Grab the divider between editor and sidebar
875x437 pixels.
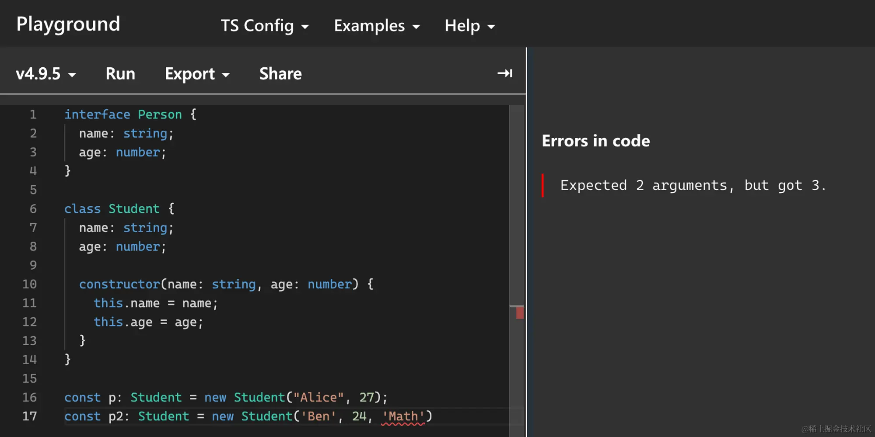526,262
